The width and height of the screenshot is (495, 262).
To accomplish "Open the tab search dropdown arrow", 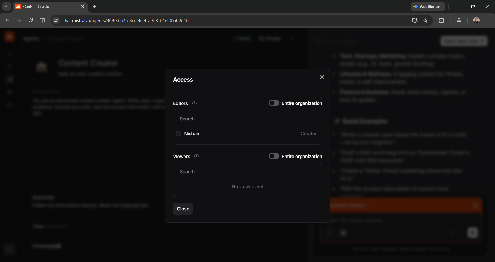I will [x=6, y=6].
